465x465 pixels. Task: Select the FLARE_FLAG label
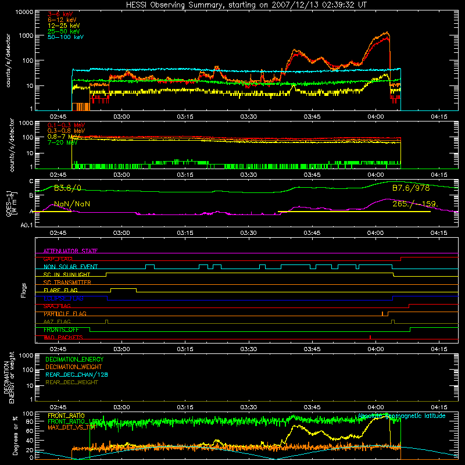point(60,290)
